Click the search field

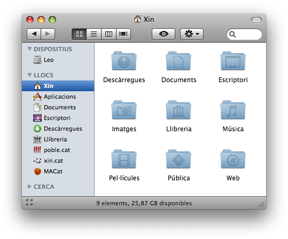(x=244, y=34)
